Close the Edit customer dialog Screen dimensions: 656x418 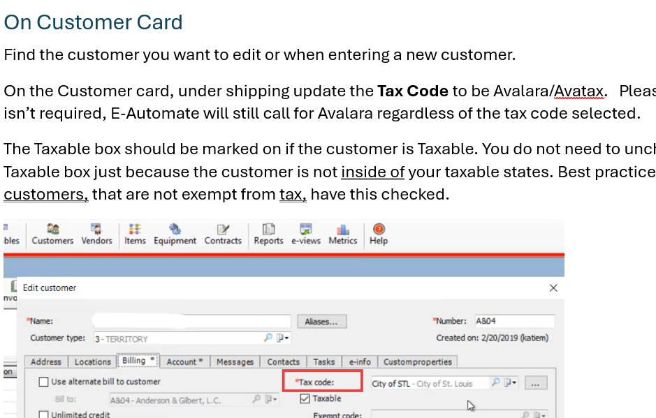point(553,288)
